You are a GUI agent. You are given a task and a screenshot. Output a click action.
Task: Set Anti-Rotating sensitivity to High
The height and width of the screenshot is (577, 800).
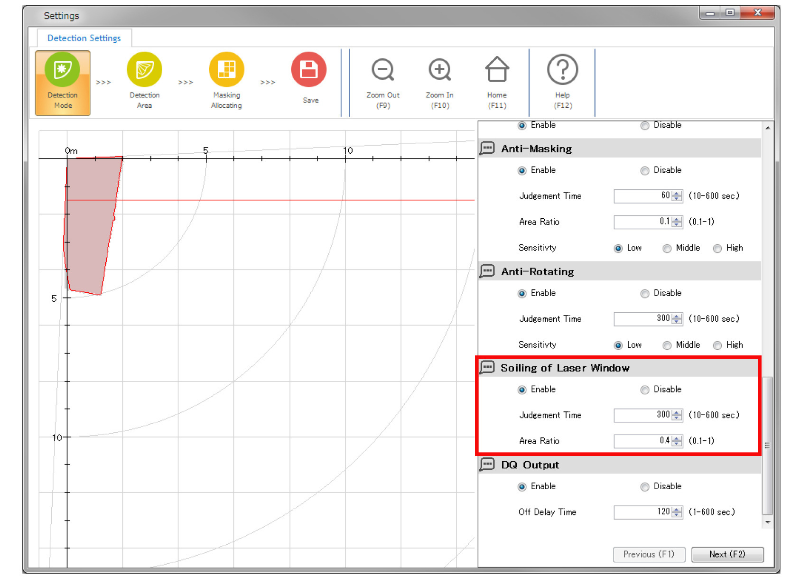point(717,345)
